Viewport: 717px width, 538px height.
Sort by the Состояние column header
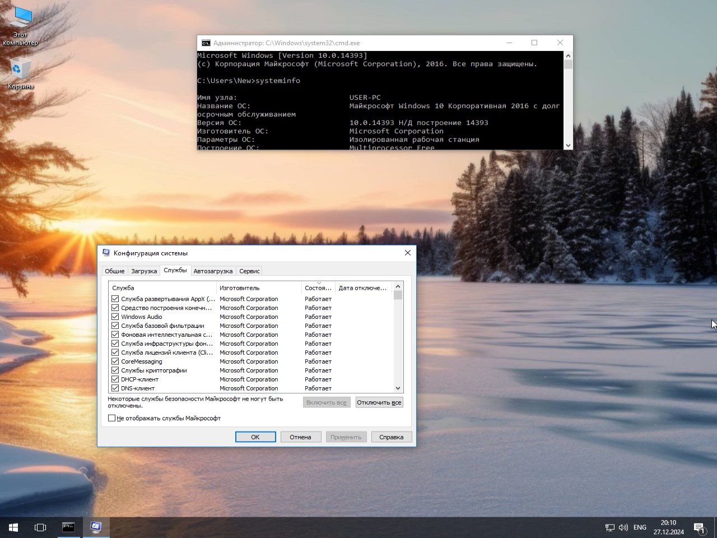[x=318, y=288]
